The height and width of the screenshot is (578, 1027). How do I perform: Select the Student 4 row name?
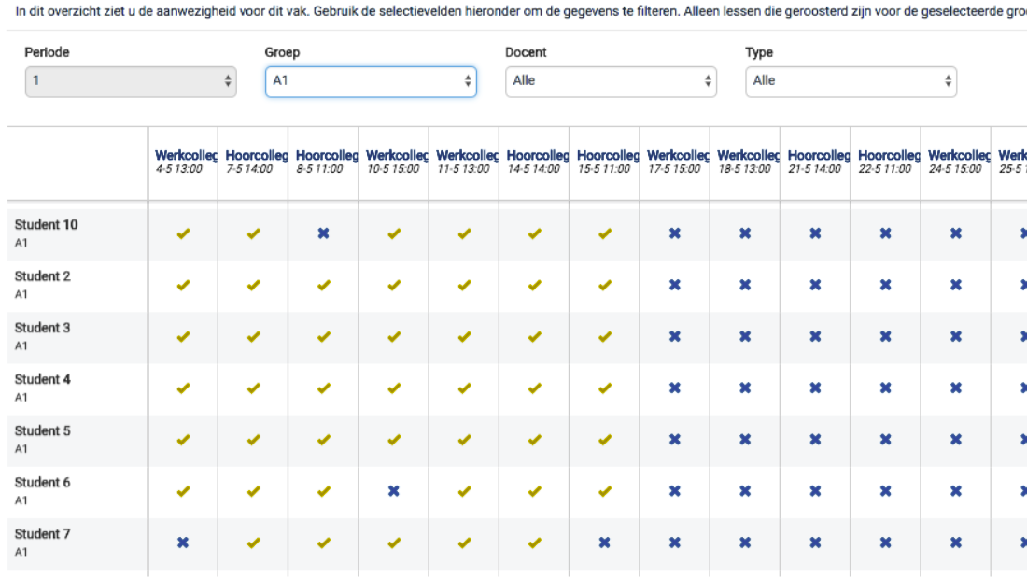(x=43, y=379)
